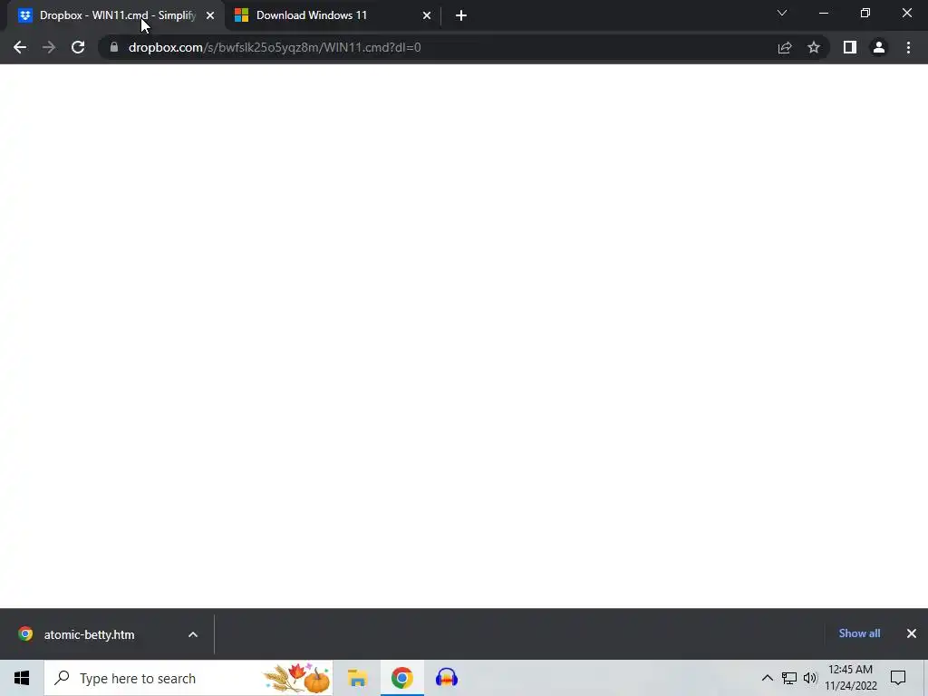Open the notification center
This screenshot has height=696, width=928.
898,678
